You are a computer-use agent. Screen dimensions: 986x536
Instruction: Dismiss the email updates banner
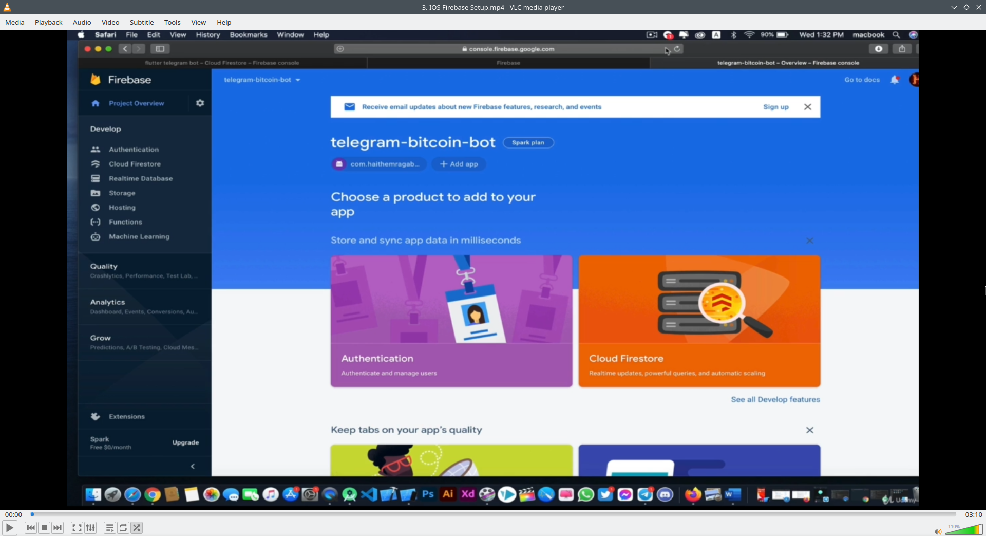pos(808,107)
